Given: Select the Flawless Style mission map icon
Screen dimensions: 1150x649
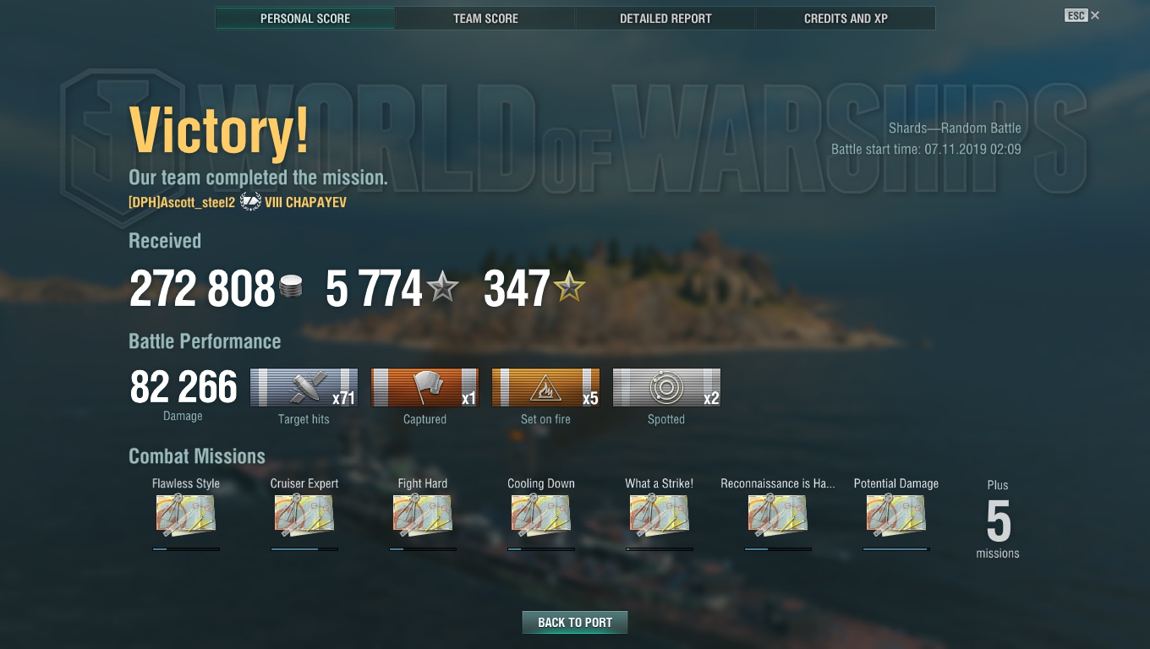Looking at the screenshot, I should click(186, 515).
